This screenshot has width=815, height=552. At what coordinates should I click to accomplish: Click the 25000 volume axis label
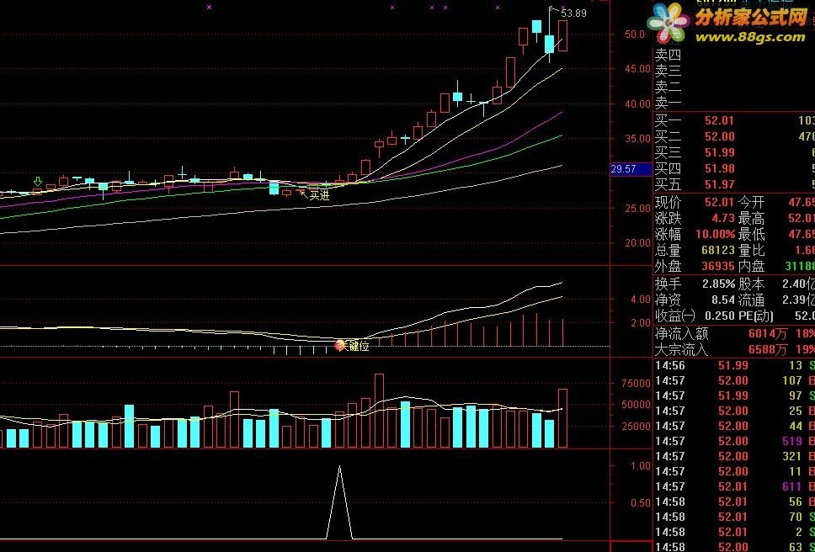[x=637, y=427]
